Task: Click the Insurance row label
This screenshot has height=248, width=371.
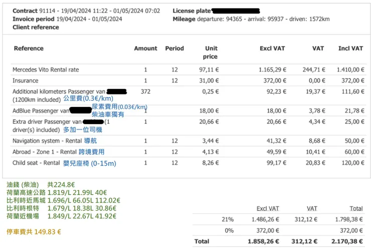Action: pos(26,80)
